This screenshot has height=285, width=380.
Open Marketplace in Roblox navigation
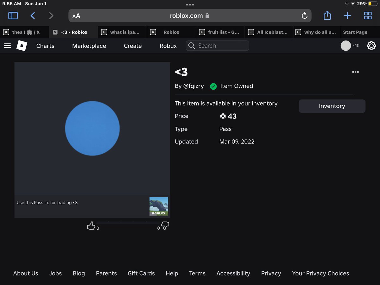tap(89, 46)
